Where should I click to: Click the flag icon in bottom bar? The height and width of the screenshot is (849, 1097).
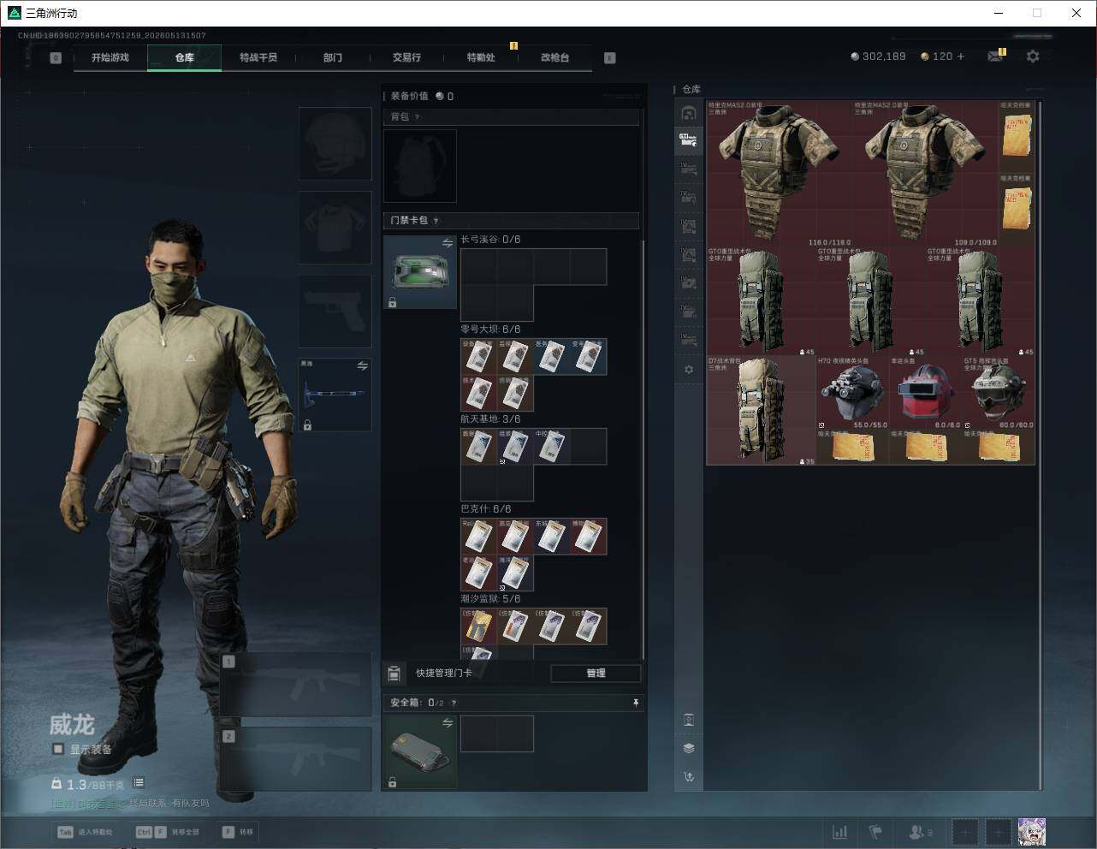pyautogui.click(x=875, y=832)
